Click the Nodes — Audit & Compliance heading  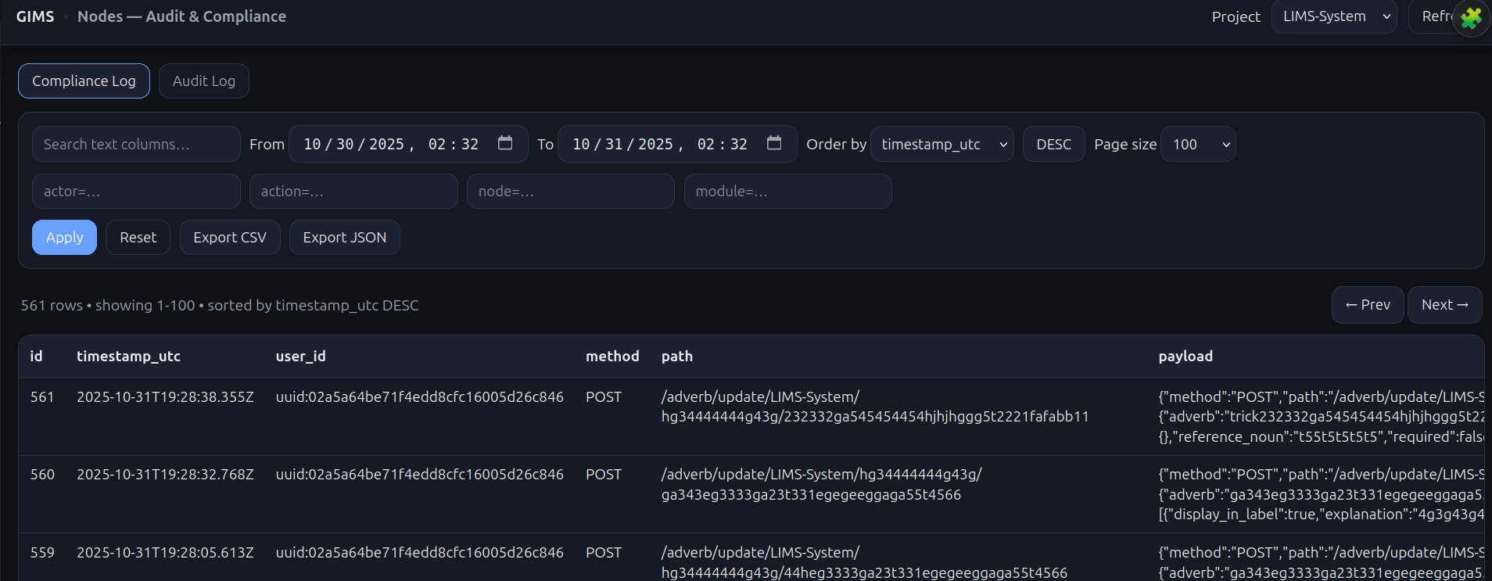(181, 16)
